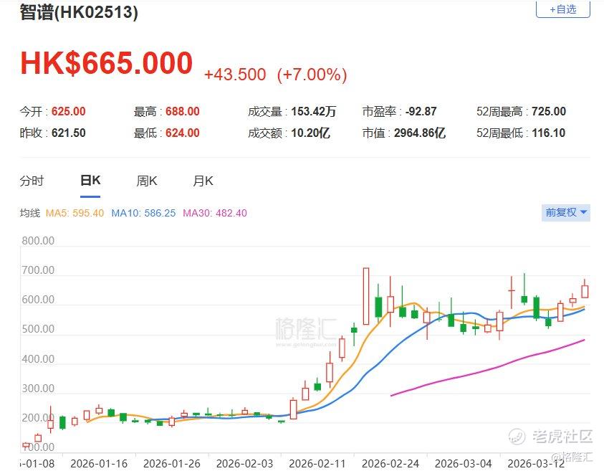This screenshot has width=604, height=471.
Task: Click the change value +43.500
Action: [235, 75]
